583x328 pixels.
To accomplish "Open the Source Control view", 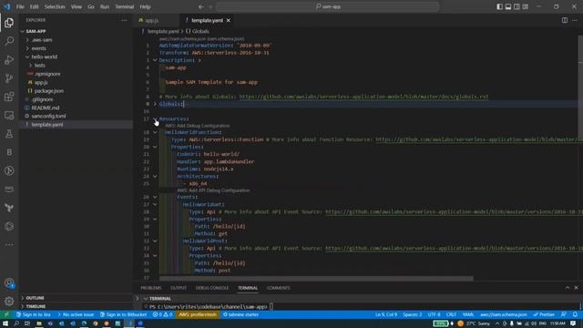I will (9, 78).
